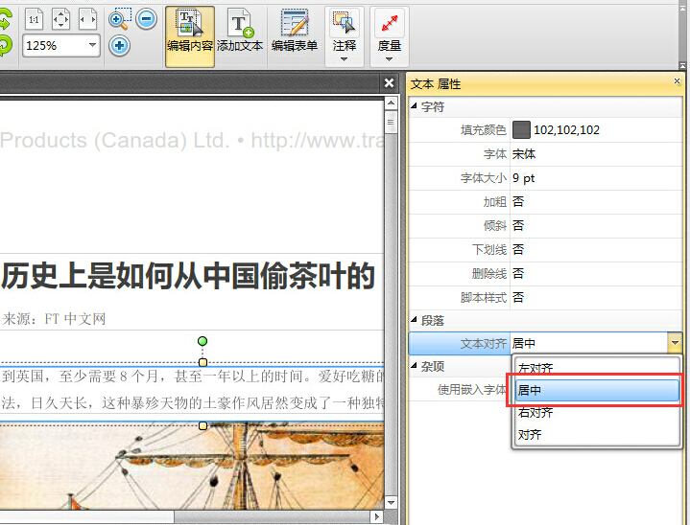Click the zoom in plus icon

(x=119, y=46)
